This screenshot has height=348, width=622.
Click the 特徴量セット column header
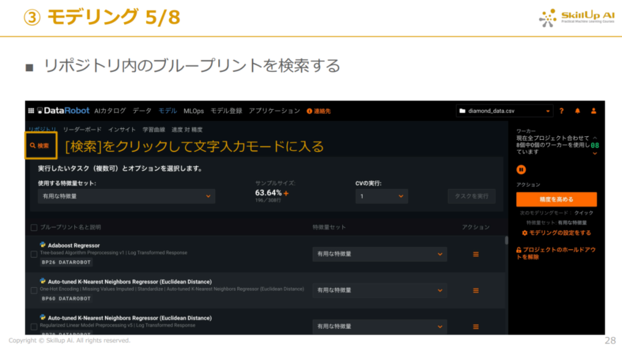tap(329, 227)
